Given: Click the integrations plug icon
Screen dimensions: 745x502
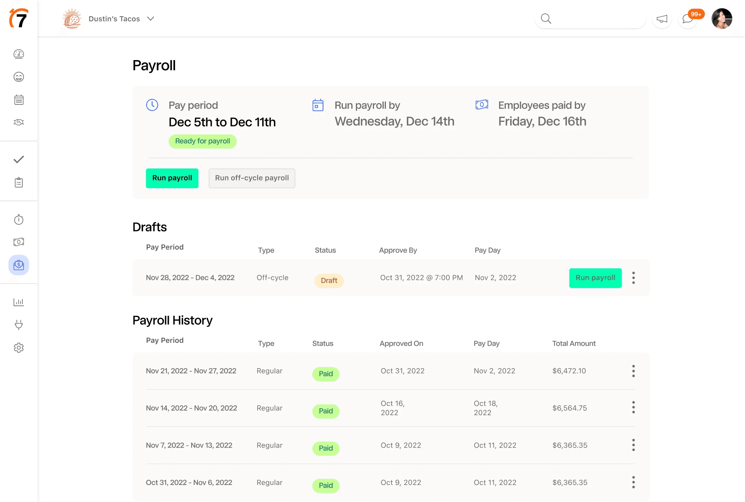Looking at the screenshot, I should [19, 324].
